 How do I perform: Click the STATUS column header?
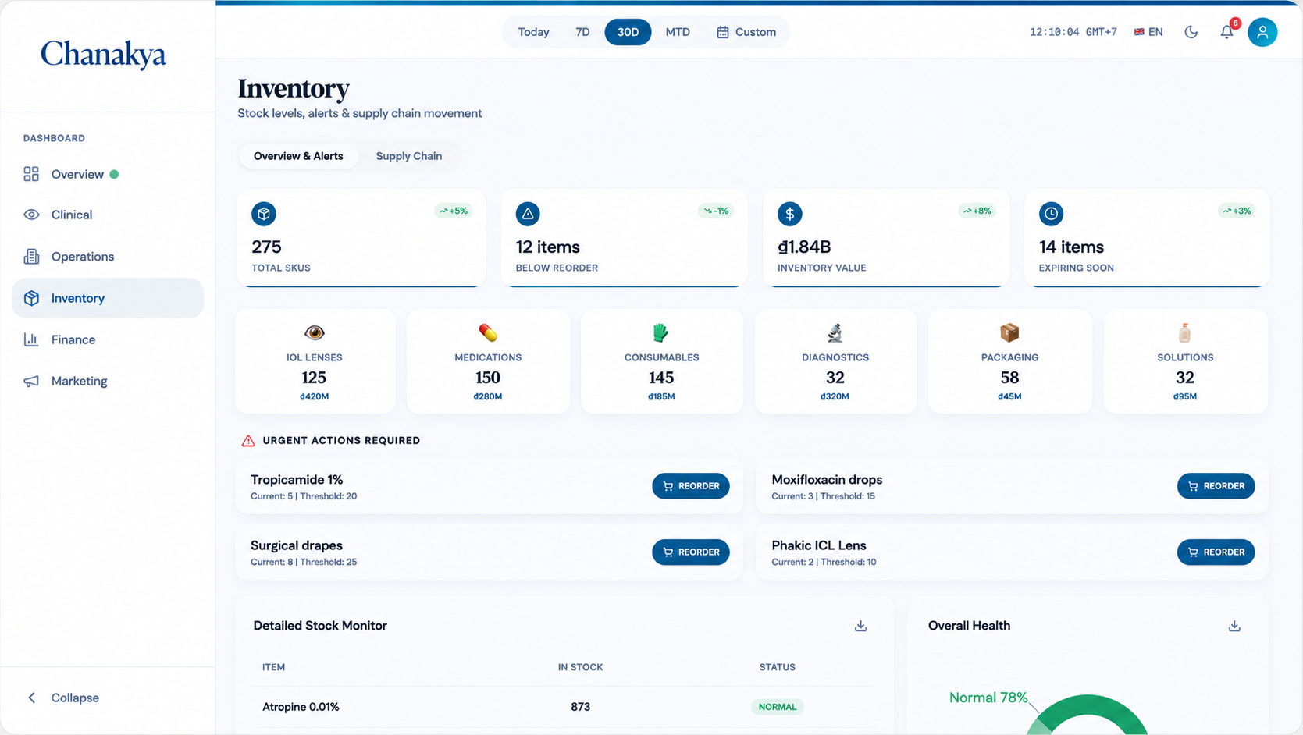click(x=777, y=667)
